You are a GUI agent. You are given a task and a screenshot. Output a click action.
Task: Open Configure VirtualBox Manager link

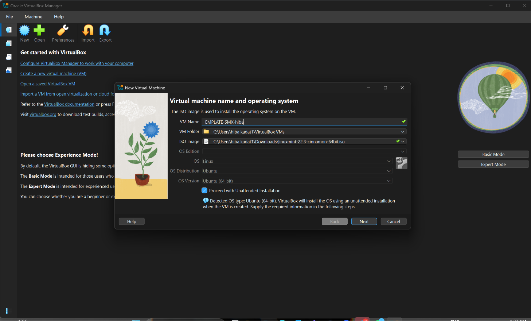(x=77, y=63)
